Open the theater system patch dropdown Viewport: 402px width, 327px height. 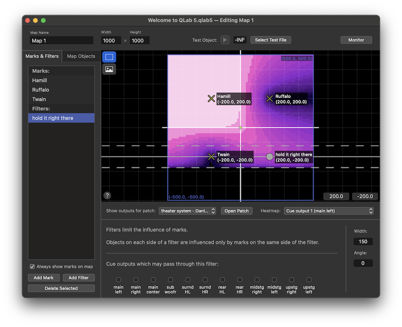(188, 211)
